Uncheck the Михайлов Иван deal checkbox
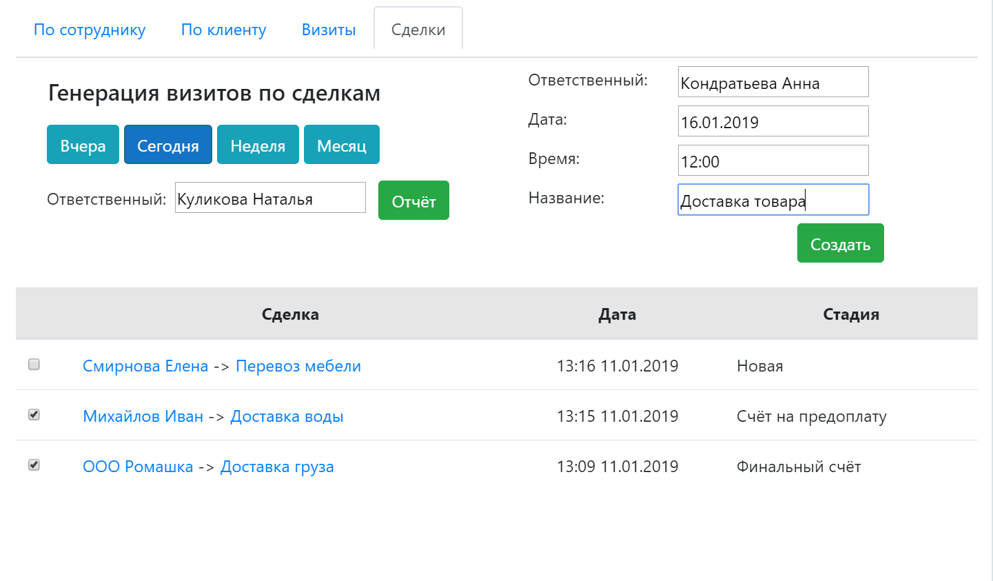The width and height of the screenshot is (993, 581). (34, 415)
